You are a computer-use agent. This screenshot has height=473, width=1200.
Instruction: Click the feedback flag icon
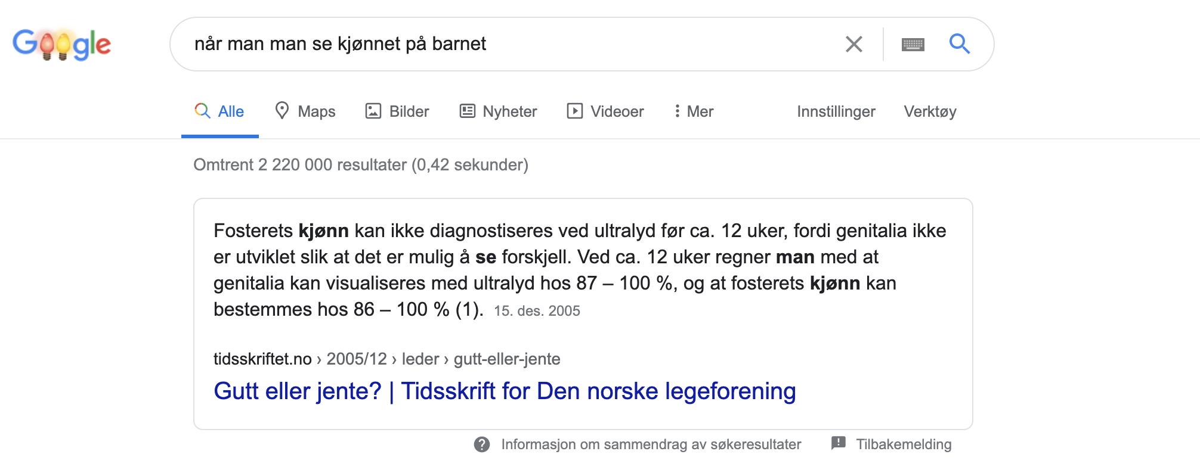(838, 443)
